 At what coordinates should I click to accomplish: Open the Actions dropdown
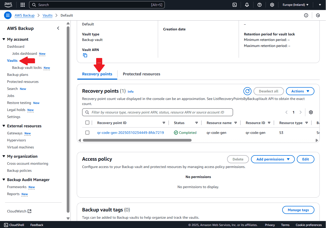point(300,91)
